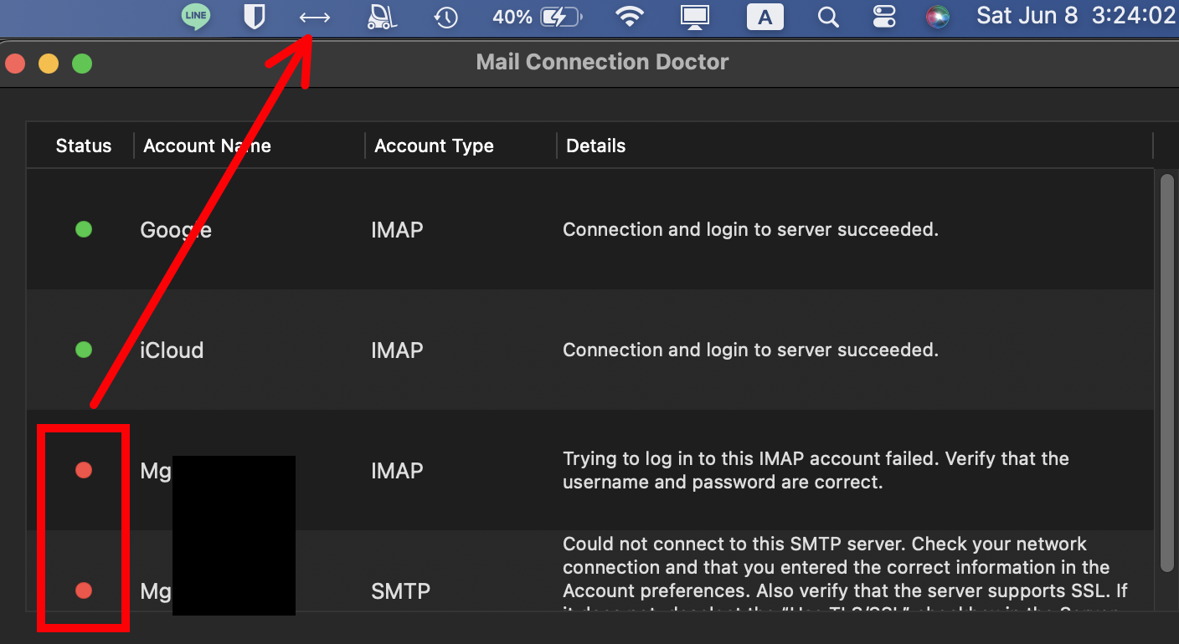1179x644 pixels.
Task: Open the Bitwarden shield menu bar icon
Action: pyautogui.click(x=255, y=17)
